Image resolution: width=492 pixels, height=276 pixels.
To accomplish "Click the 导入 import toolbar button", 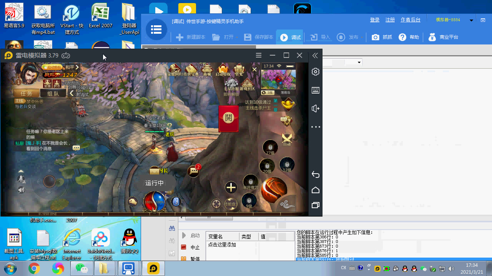I will click(x=320, y=37).
